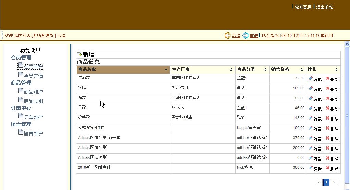This screenshot has height=190, width=350.
Task: Go to next page of results
Action: pos(334,182)
